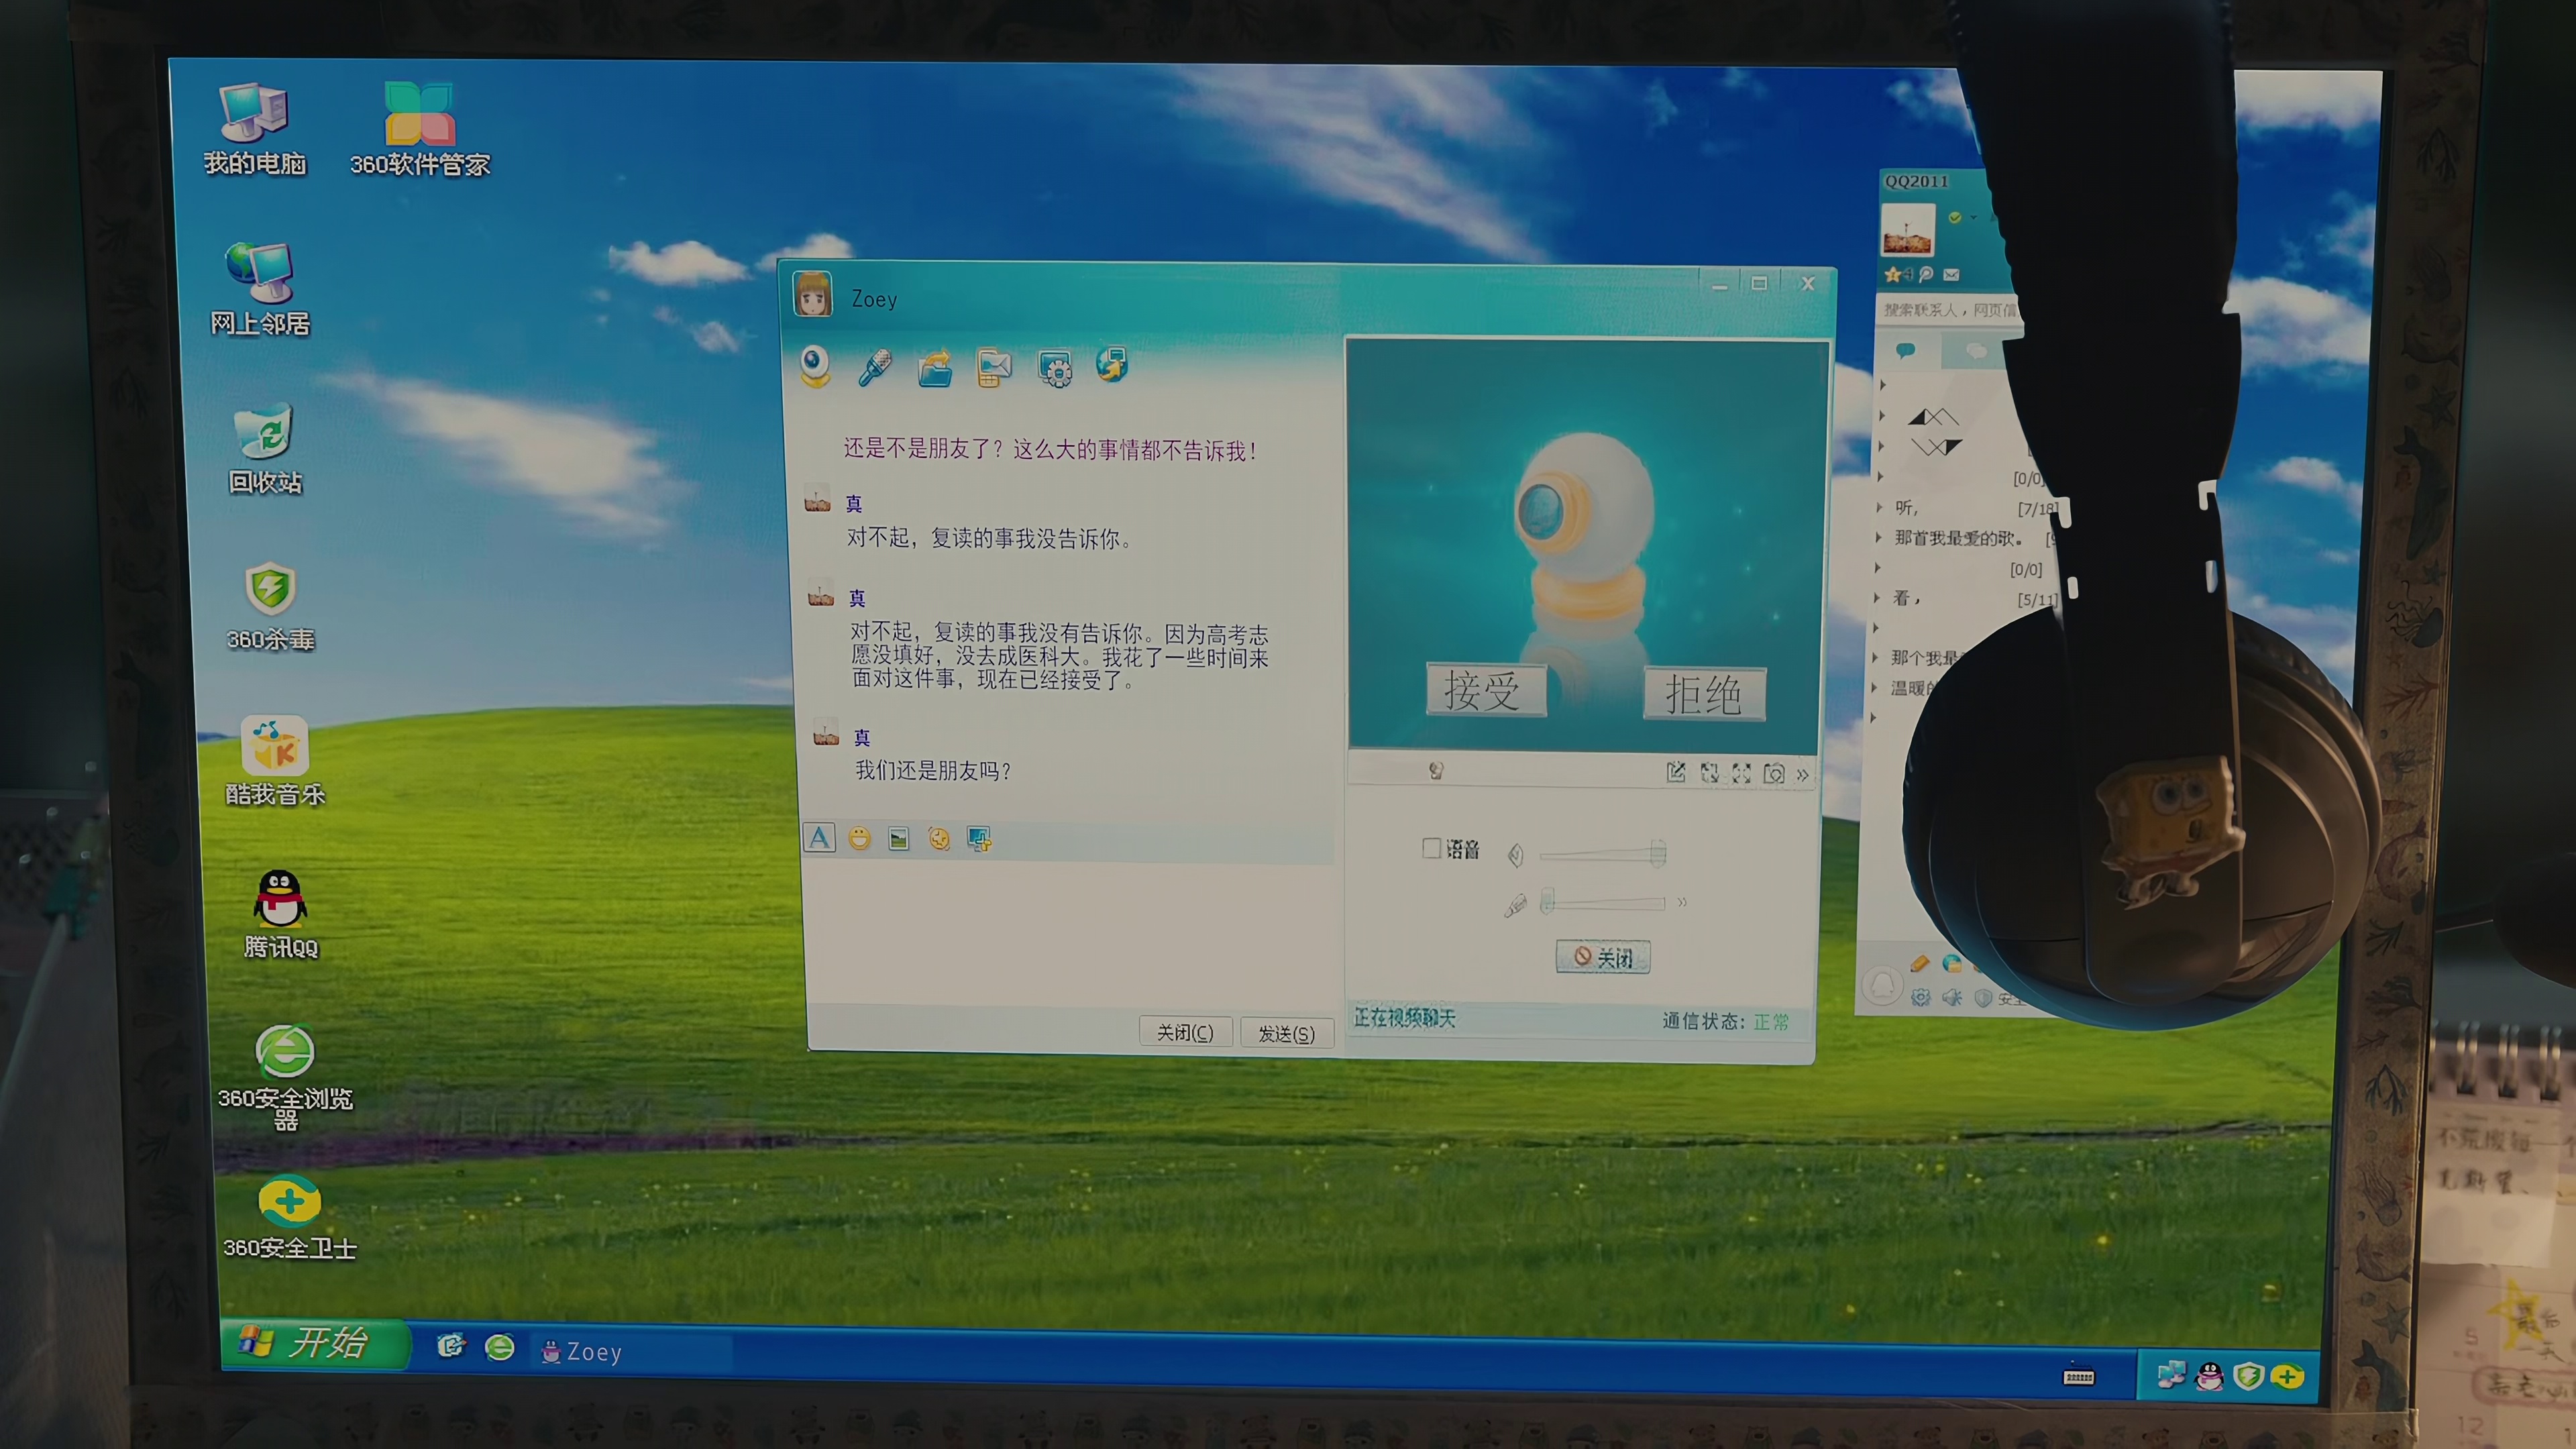This screenshot has height=1449, width=2576.
Task: Click the small webcam icon under video
Action: 1436,771
